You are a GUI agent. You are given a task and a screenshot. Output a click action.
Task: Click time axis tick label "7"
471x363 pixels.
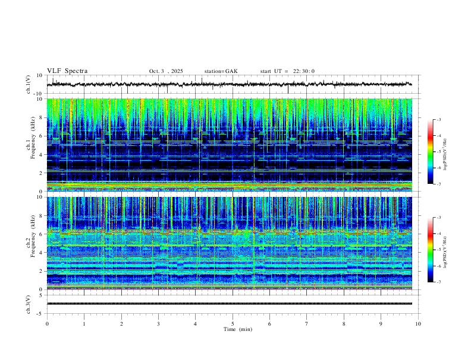307,324
